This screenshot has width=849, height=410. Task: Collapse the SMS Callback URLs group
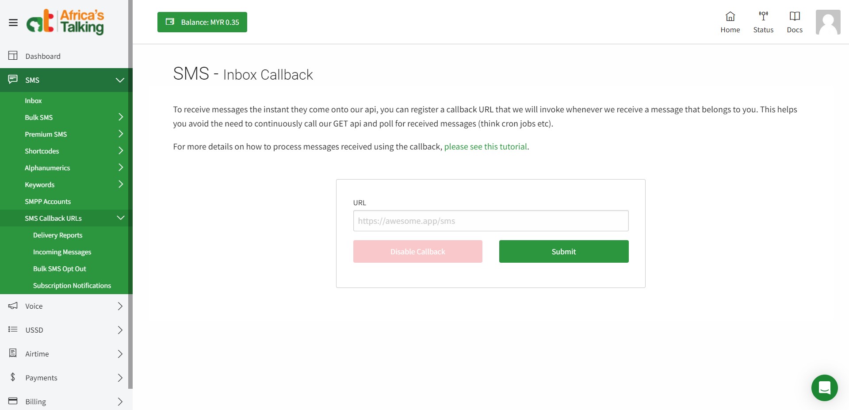tap(120, 218)
